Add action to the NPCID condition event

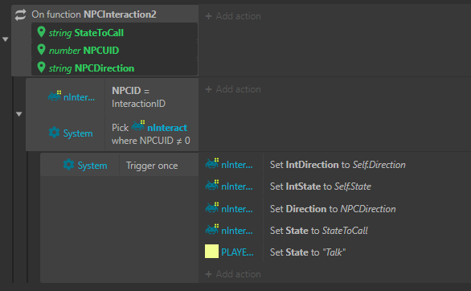tap(233, 89)
